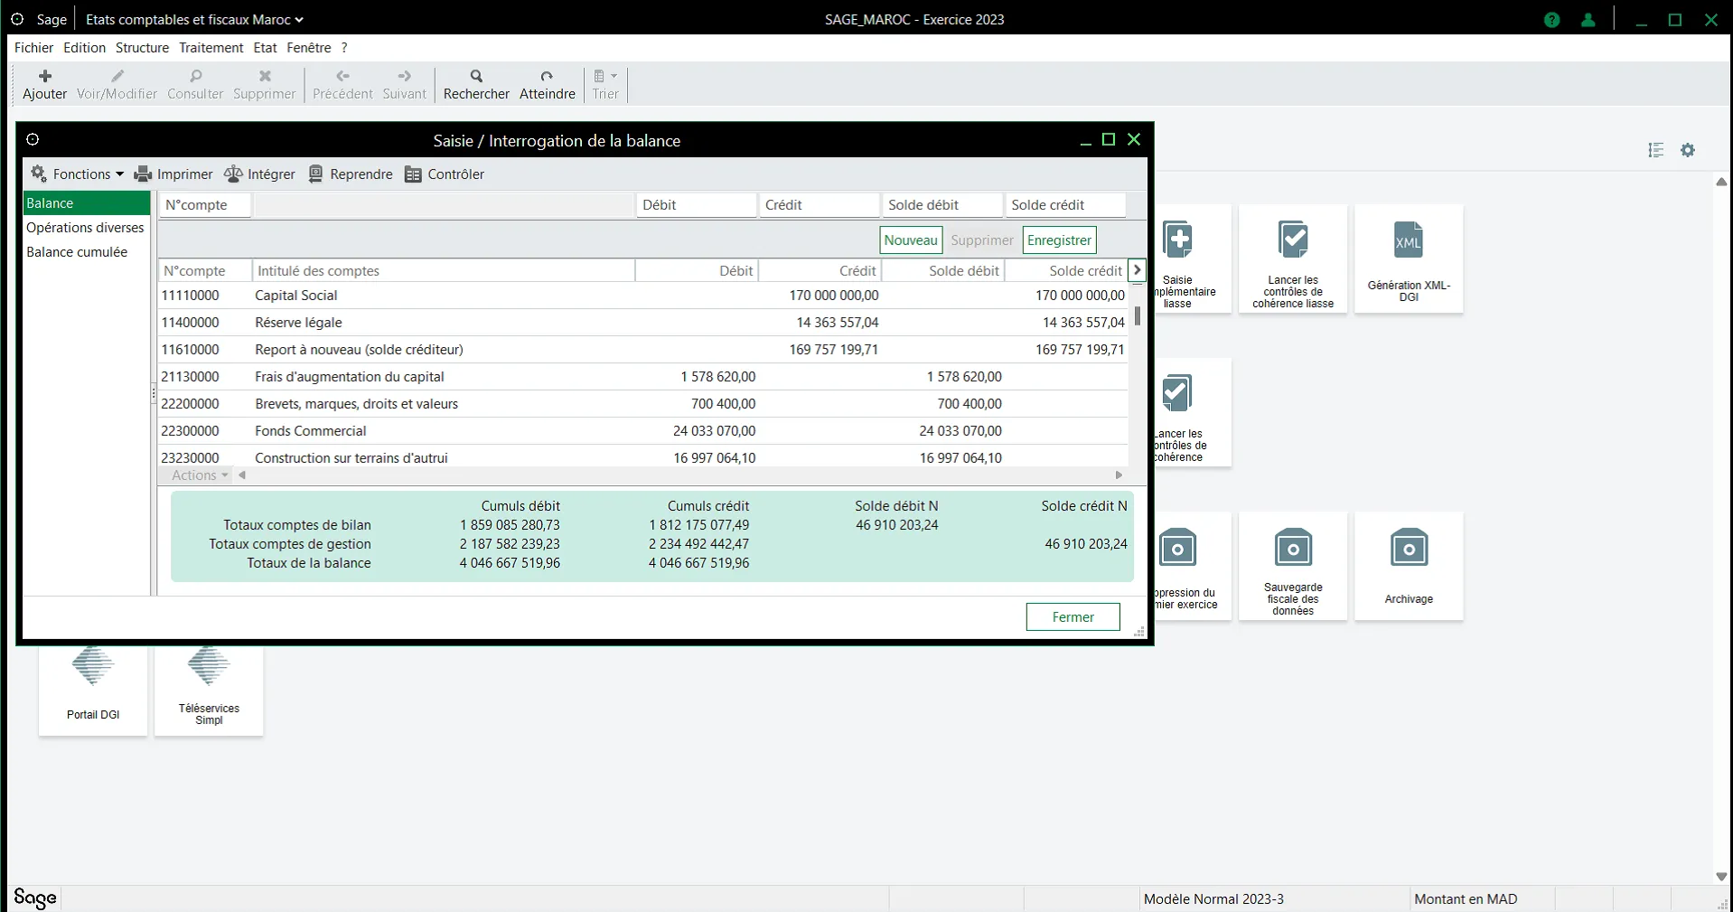
Task: Select the Capital Social row
Action: click(642, 296)
